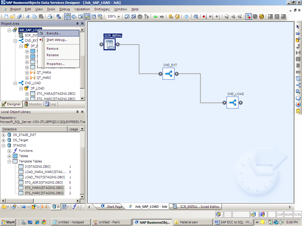Screen dimensions: 302x226
Task: Close the Local Object Library panel
Action: 82,112
